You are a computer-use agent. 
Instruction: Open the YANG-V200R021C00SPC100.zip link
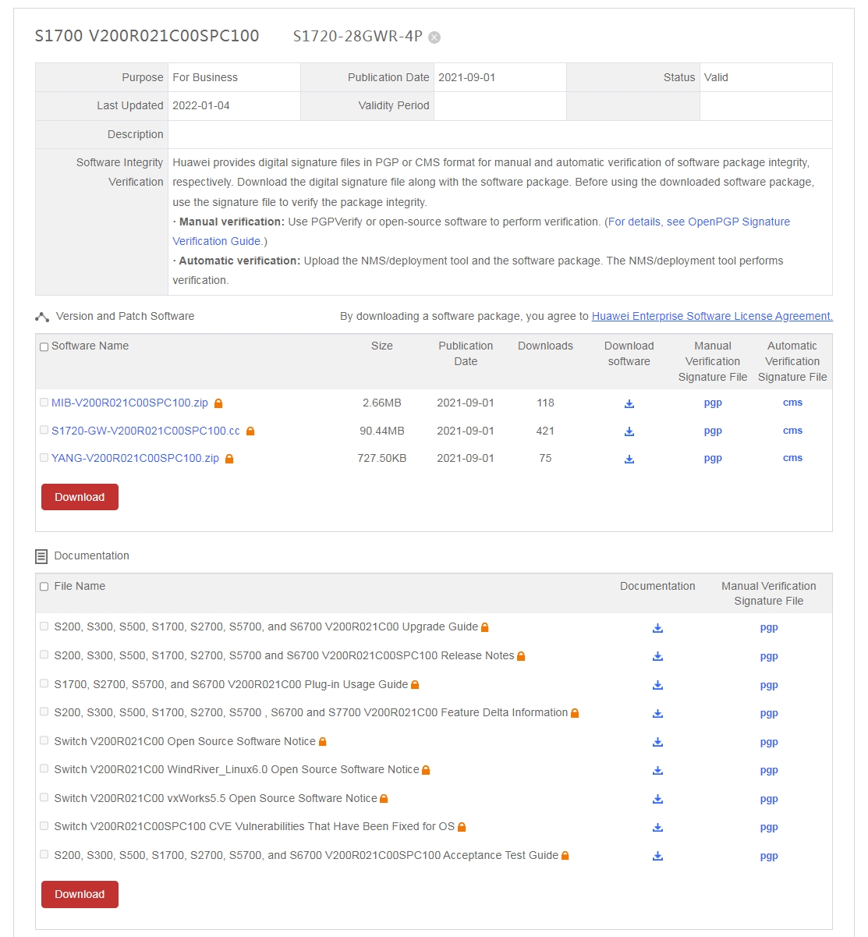tap(135, 459)
